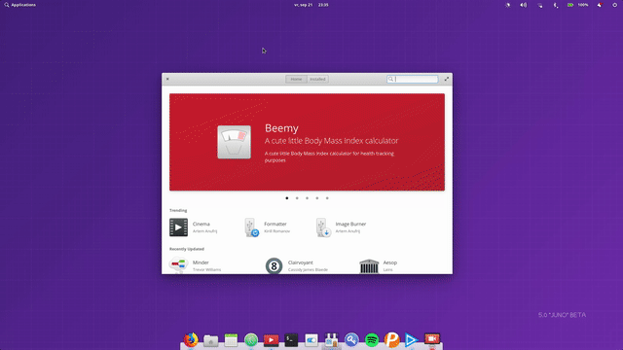Open the Aesop app entry

(x=379, y=265)
